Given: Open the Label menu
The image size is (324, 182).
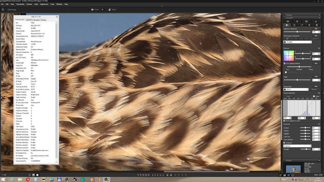Looking at the screenshot, I should tap(36, 4).
